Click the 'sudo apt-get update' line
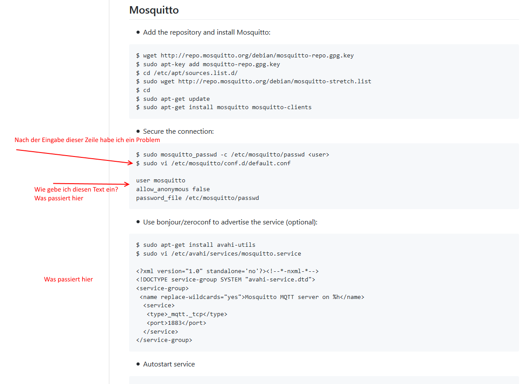530x384 pixels. (x=173, y=99)
